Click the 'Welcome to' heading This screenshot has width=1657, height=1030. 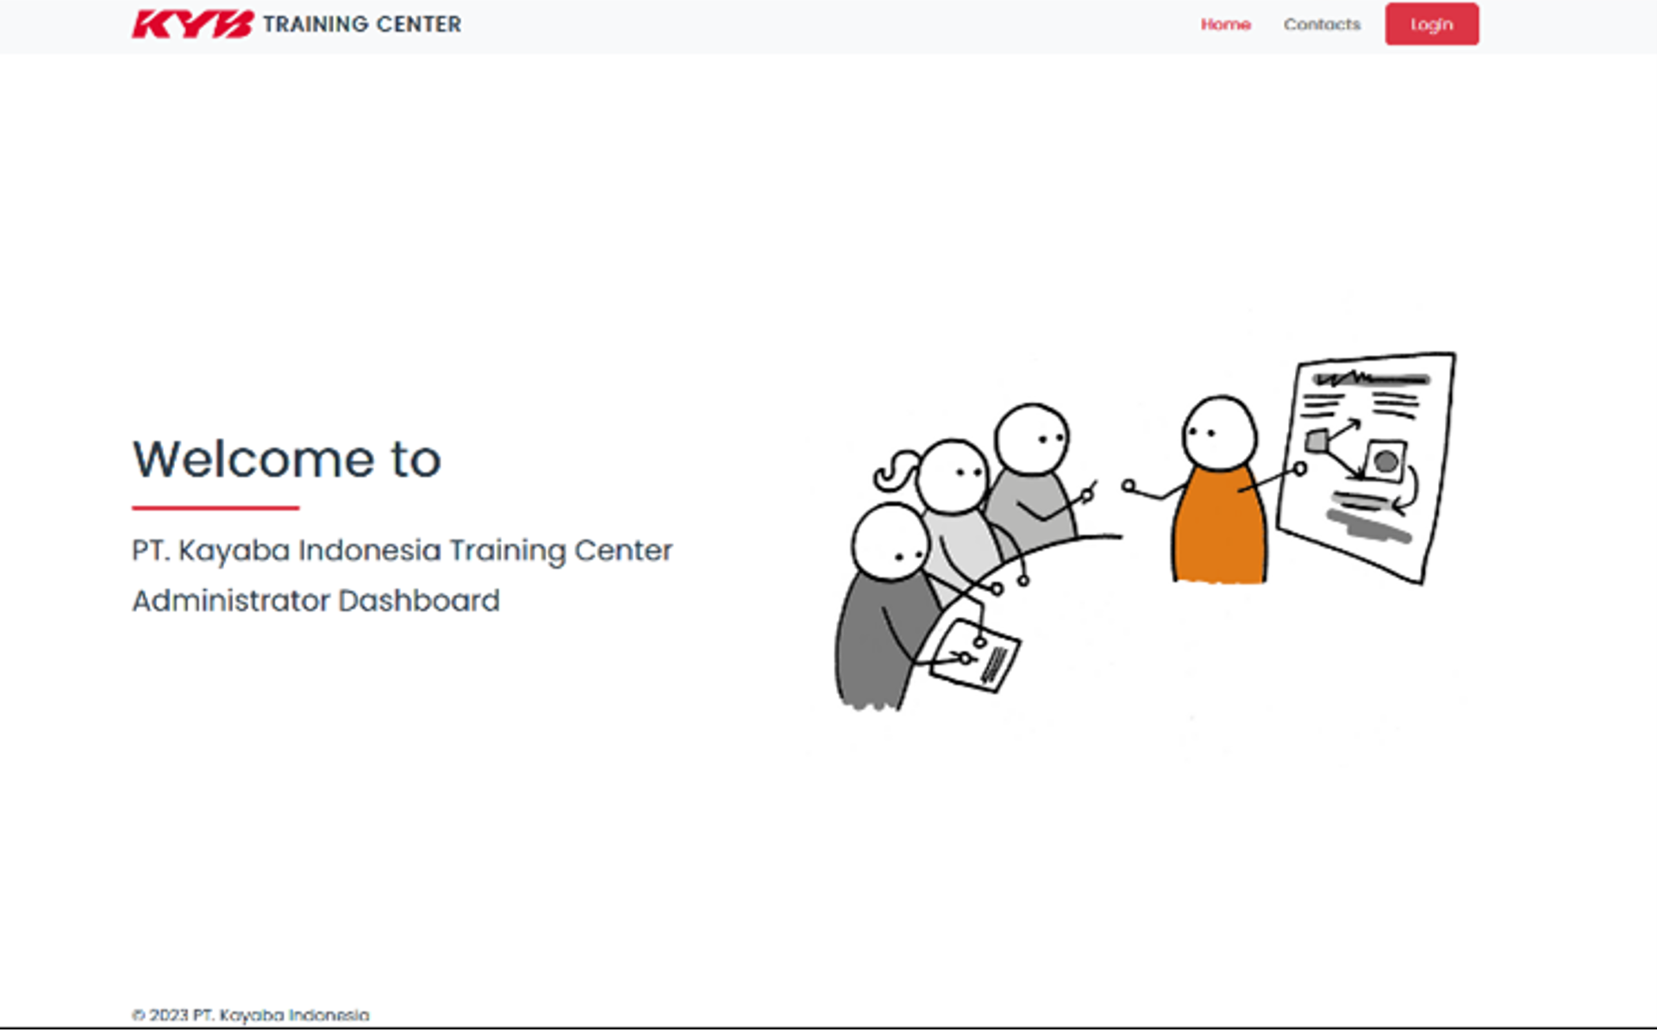point(286,459)
